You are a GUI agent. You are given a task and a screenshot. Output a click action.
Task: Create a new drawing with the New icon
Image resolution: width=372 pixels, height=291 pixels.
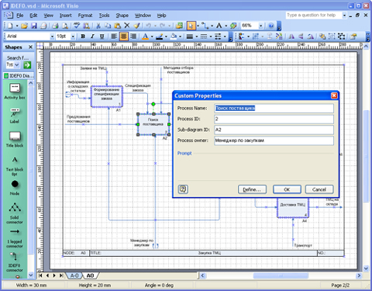click(x=10, y=26)
